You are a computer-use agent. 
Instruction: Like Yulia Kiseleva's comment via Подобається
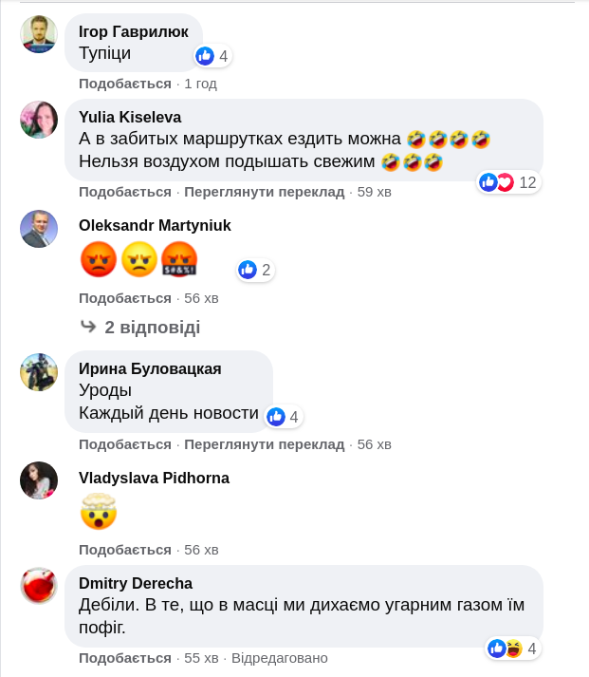[125, 192]
